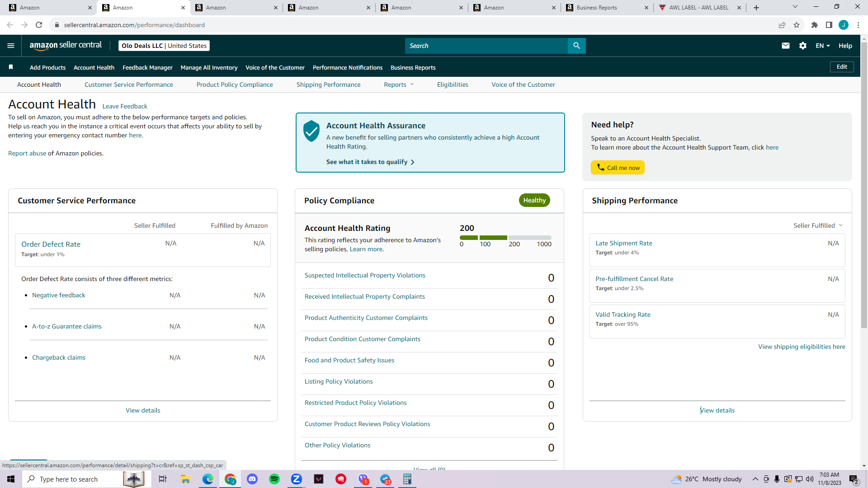Switch to the Business Reports browser tab

(x=607, y=8)
